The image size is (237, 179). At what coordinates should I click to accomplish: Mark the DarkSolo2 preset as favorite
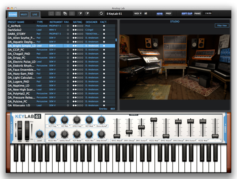pyautogui.click(x=68, y=30)
